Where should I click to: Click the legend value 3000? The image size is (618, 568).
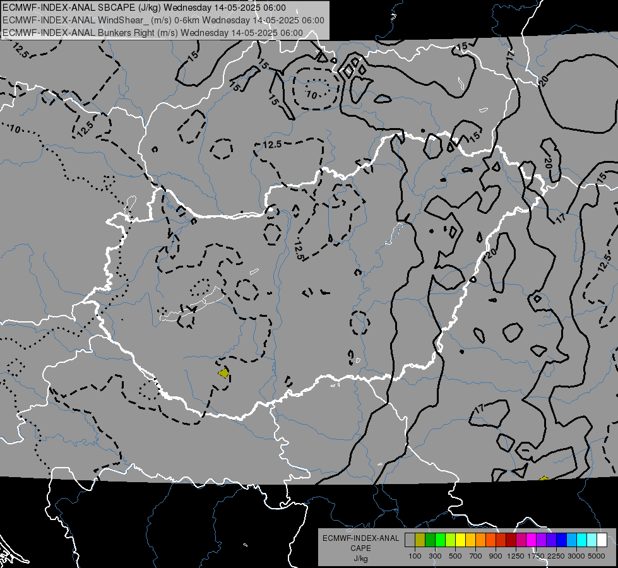tap(576, 556)
